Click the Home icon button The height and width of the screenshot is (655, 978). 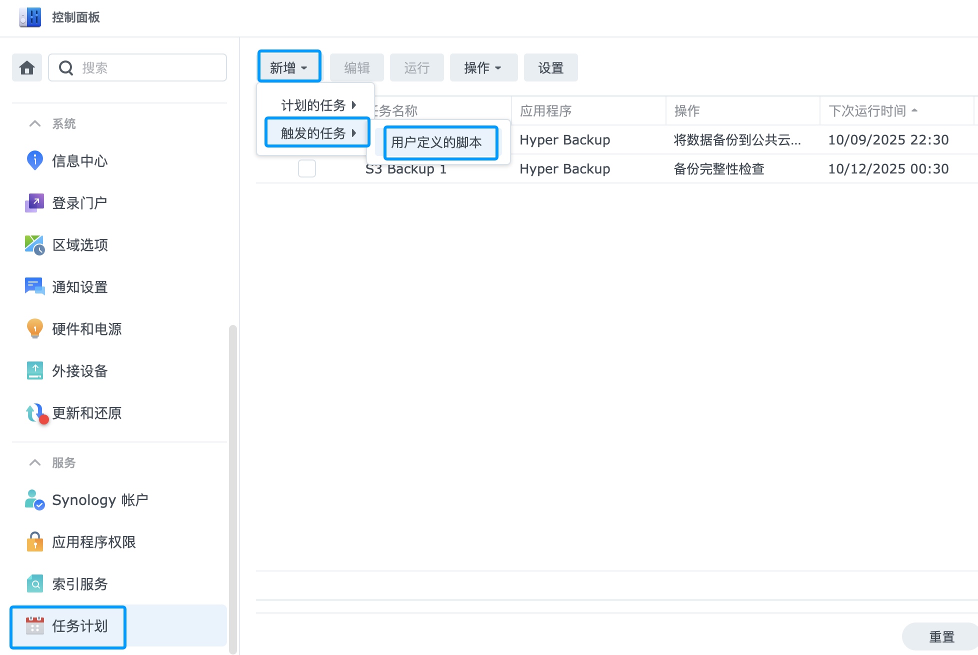pyautogui.click(x=27, y=67)
